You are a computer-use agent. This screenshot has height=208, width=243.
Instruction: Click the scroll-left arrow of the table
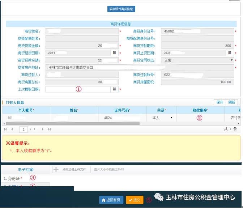[4, 123]
